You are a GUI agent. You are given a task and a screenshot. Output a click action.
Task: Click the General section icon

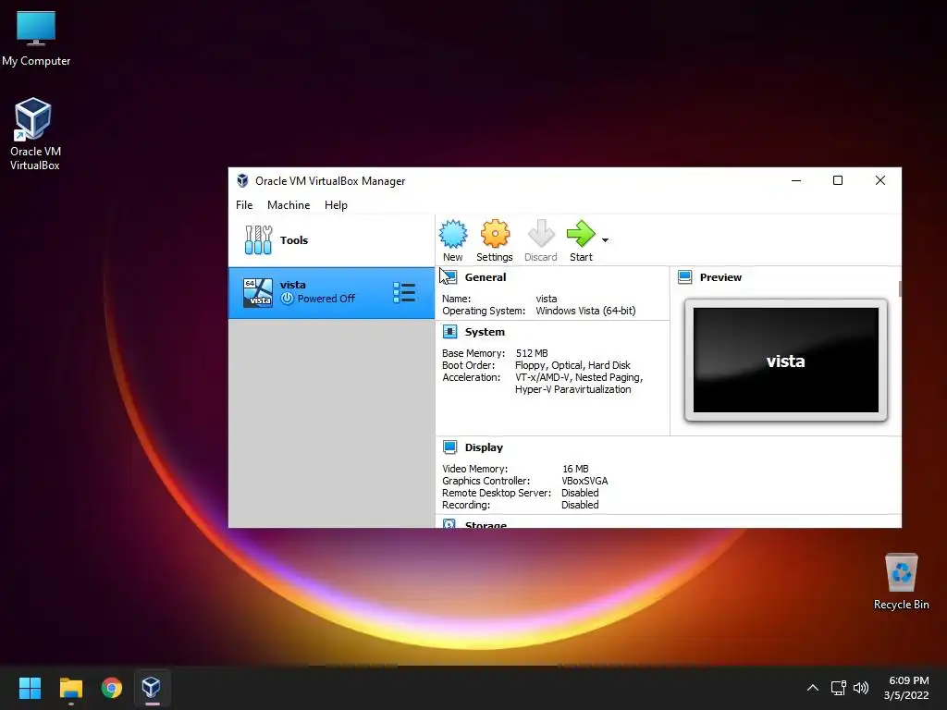point(449,277)
